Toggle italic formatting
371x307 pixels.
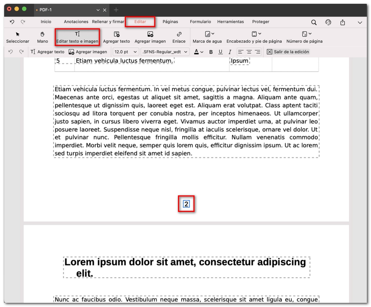point(230,52)
